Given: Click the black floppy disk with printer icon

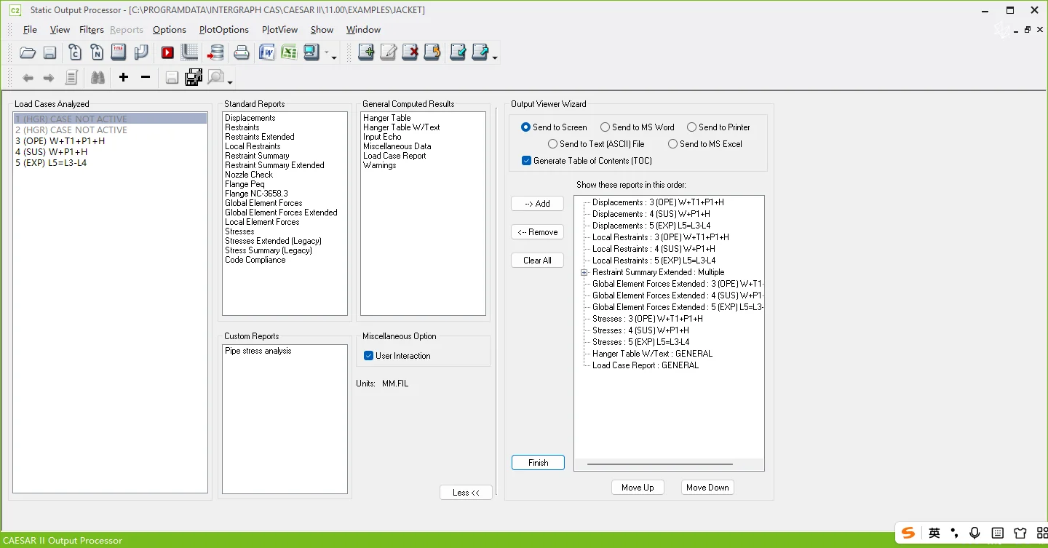Looking at the screenshot, I should coord(194,77).
